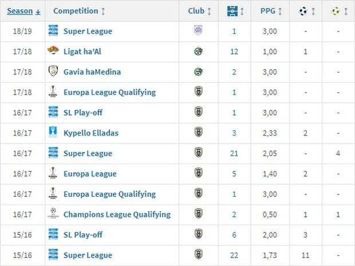
Task: Open Champions League Qualifying link
Action: tap(117, 215)
